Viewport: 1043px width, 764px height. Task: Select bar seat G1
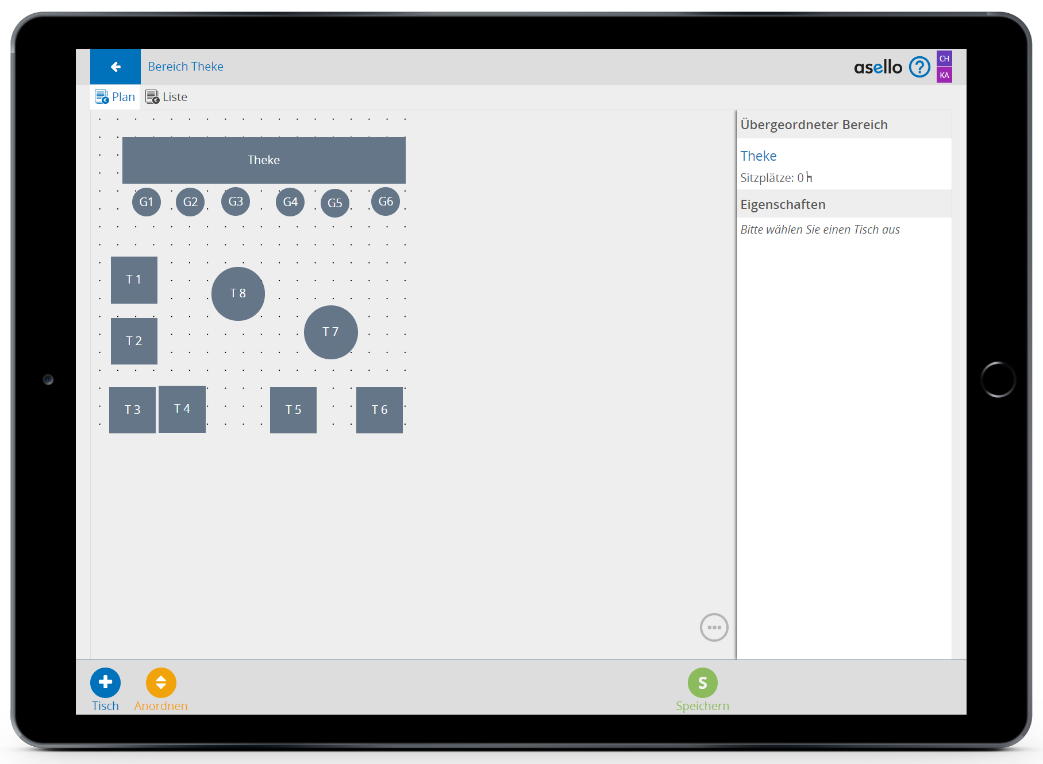(147, 202)
